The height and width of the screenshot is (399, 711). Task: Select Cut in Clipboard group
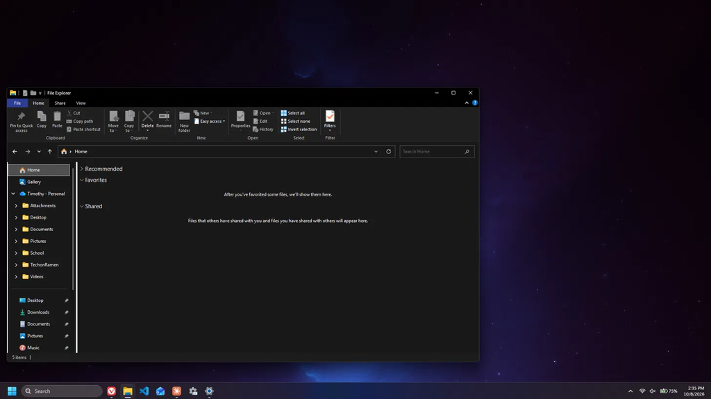[x=74, y=113]
